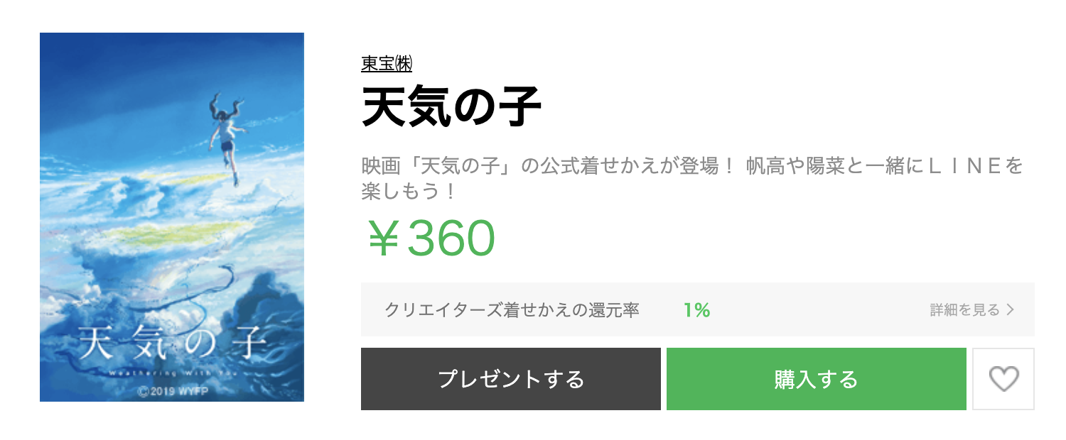Add theme to wishlist with heart icon
Viewport: 1066px width, 440px height.
1003,379
